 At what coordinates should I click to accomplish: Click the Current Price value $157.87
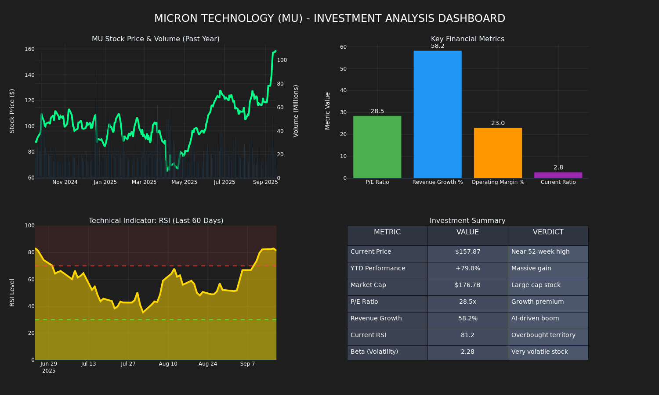pyautogui.click(x=467, y=252)
